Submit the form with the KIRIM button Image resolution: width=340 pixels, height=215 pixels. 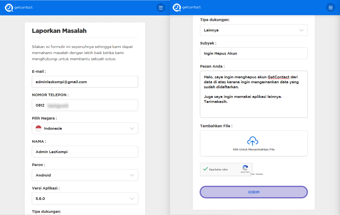(254, 192)
